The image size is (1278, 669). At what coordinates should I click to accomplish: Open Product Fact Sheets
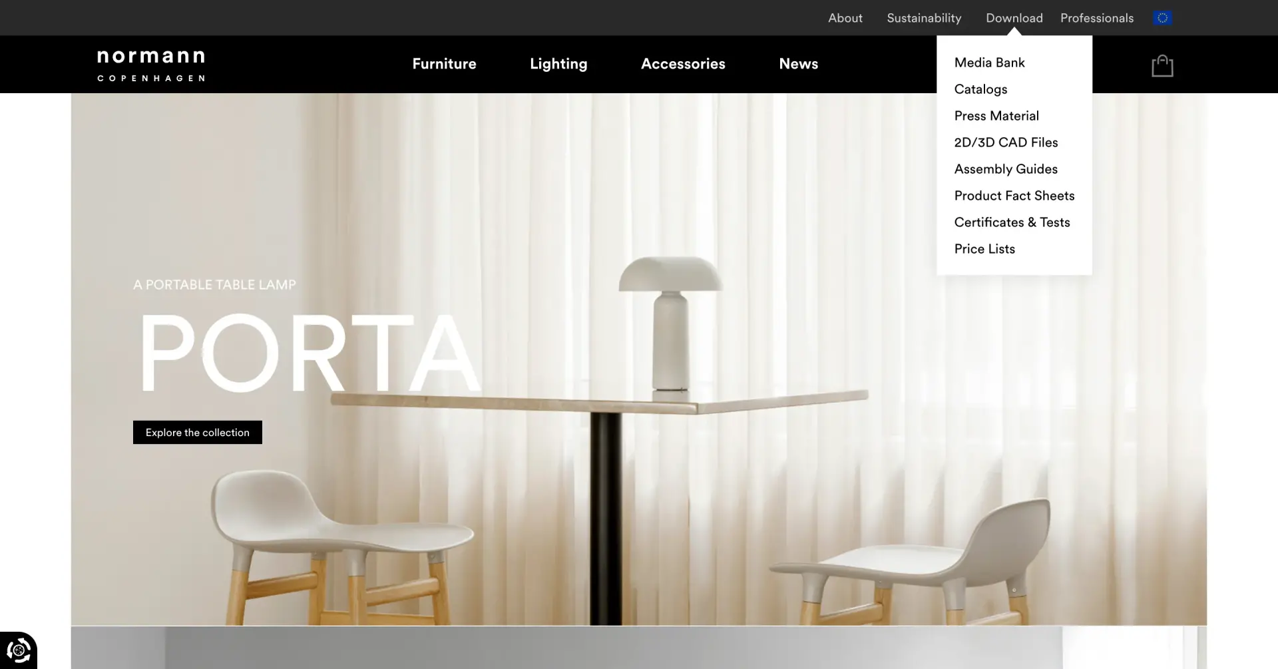[x=1014, y=195]
